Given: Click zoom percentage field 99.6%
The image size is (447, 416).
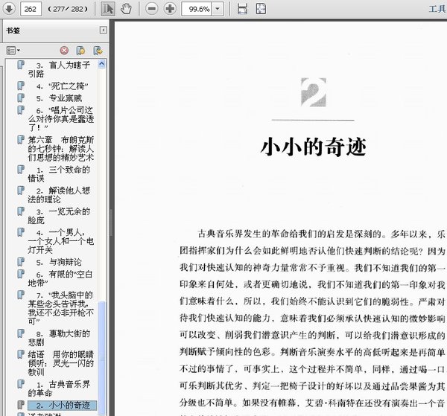Looking at the screenshot, I should 197,9.
